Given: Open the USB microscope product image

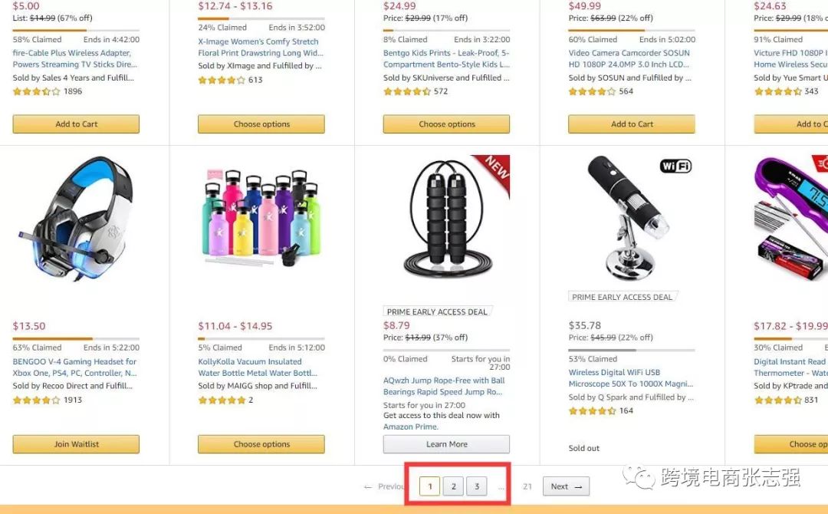Looking at the screenshot, I should click(629, 219).
